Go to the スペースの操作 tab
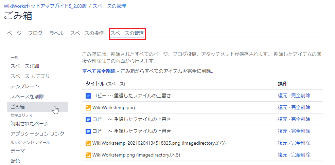The image size is (335, 165). click(x=87, y=33)
